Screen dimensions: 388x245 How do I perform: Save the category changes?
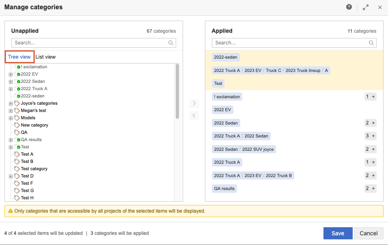click(338, 233)
